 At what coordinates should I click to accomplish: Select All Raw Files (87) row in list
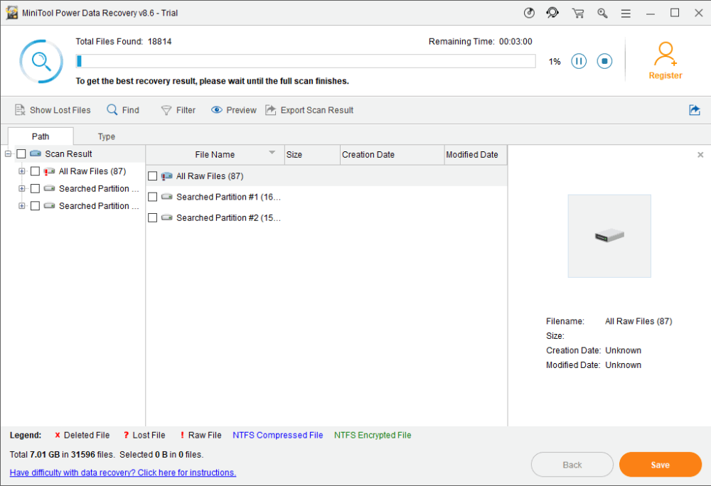click(326, 175)
